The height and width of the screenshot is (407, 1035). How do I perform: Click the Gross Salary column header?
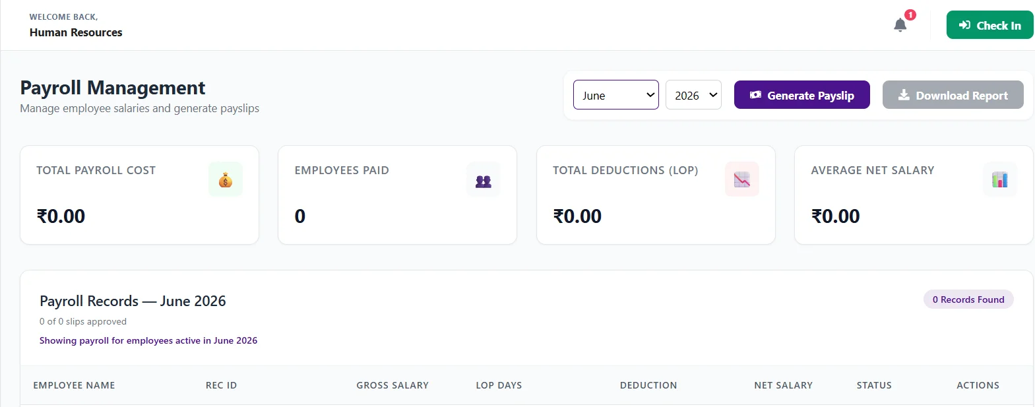[x=392, y=385]
